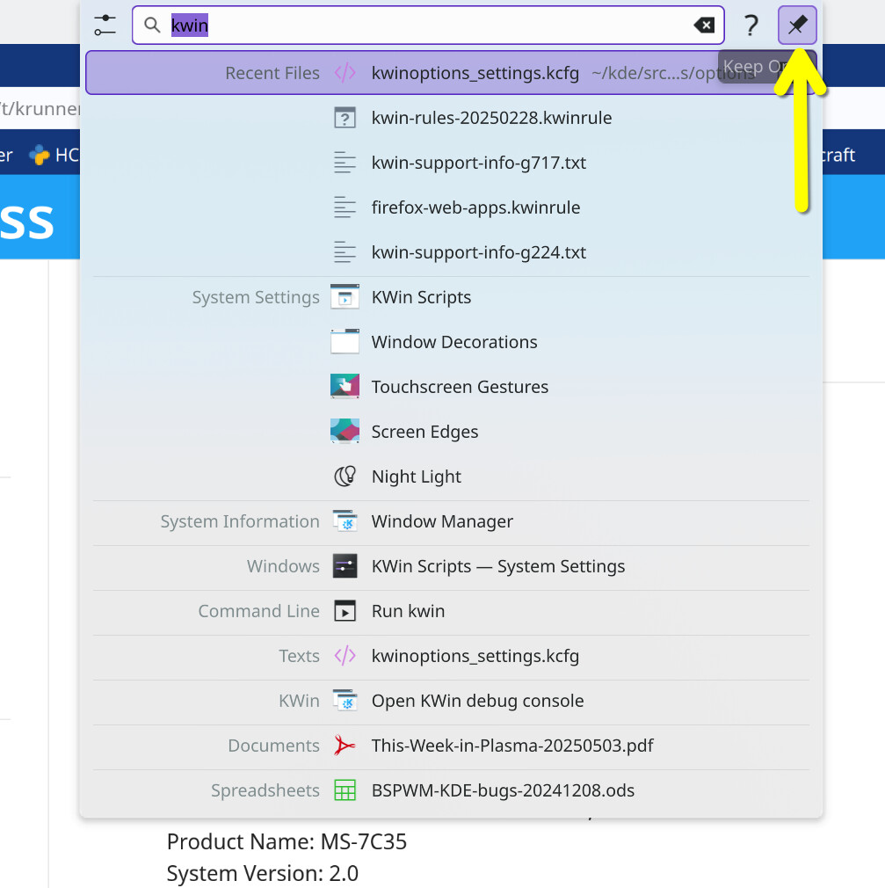Click the Recent Files category label
885x888 pixels.
272,73
